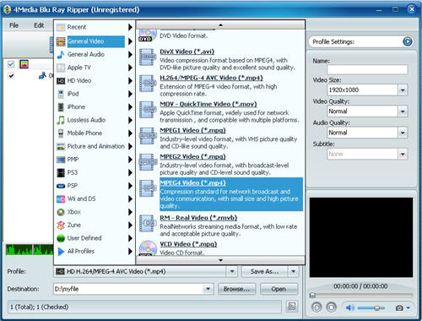Click the Picture and Animation icon
Image resolution: width=422 pixels, height=321 pixels.
pyautogui.click(x=61, y=146)
